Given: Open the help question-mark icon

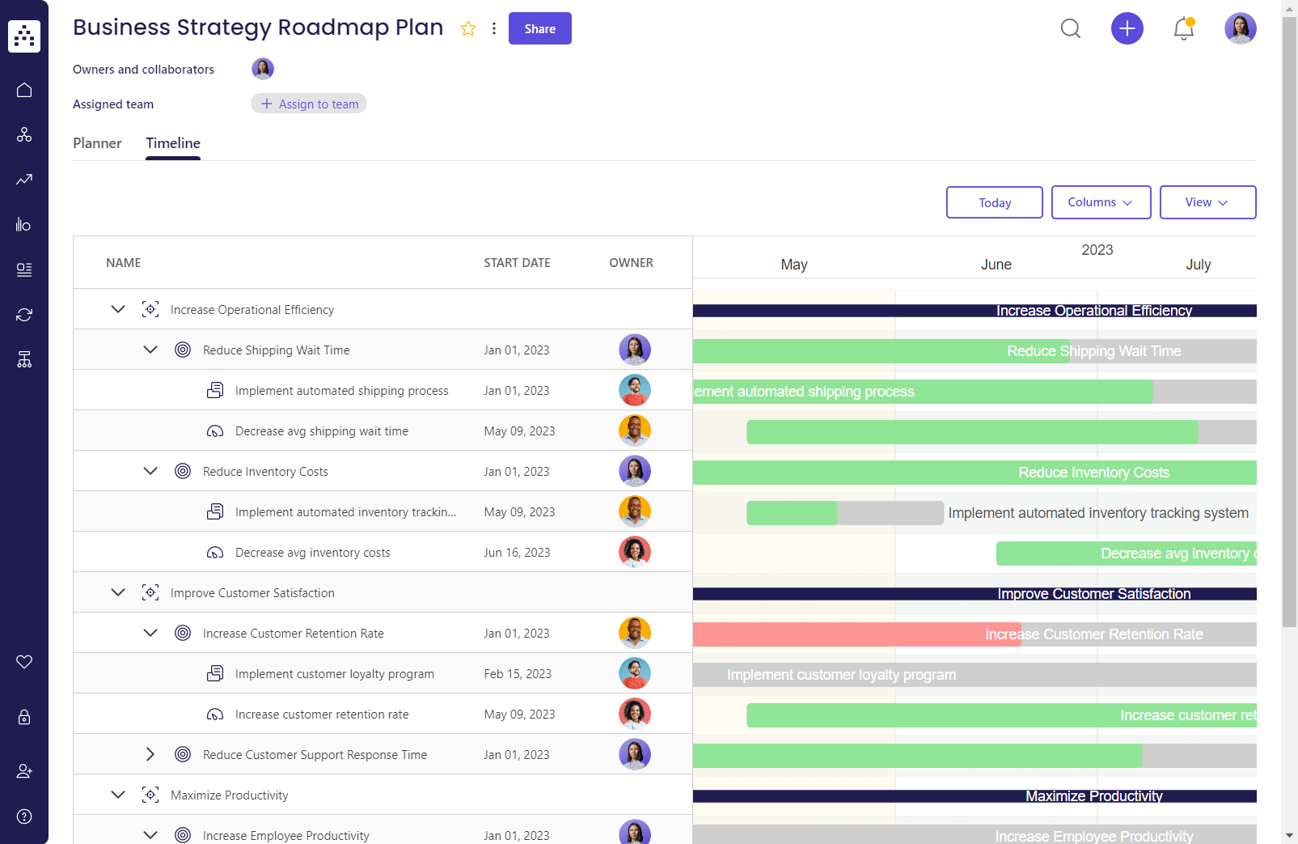Looking at the screenshot, I should click(23, 816).
